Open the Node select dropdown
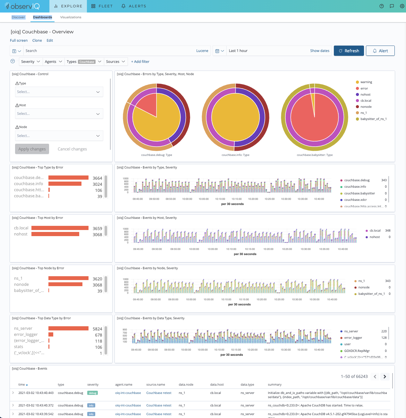The height and width of the screenshot is (418, 406). 59,136
